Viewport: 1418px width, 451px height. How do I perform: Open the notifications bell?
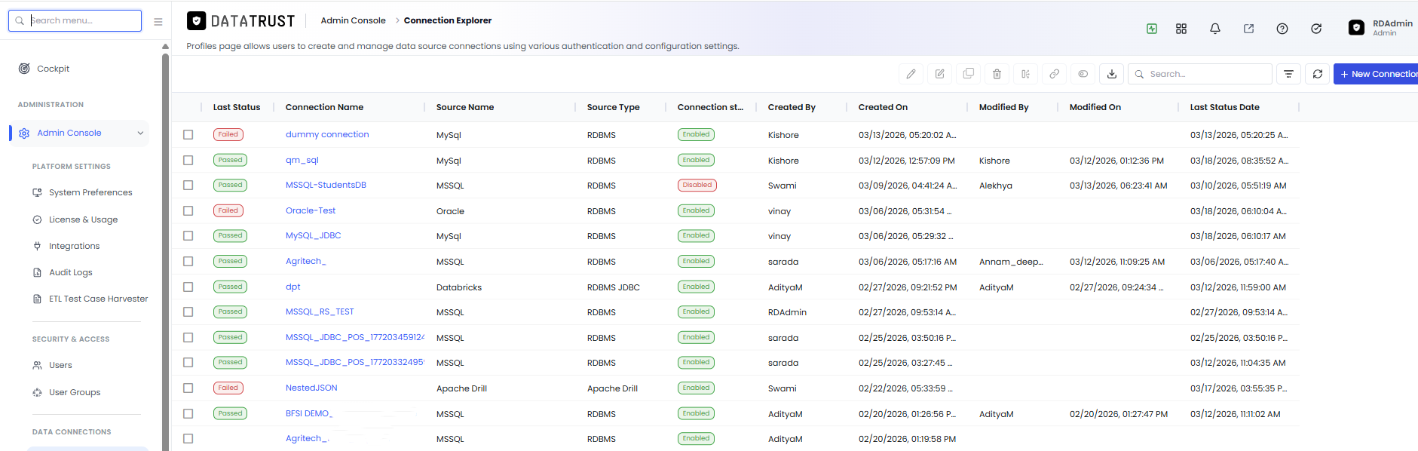coord(1215,29)
